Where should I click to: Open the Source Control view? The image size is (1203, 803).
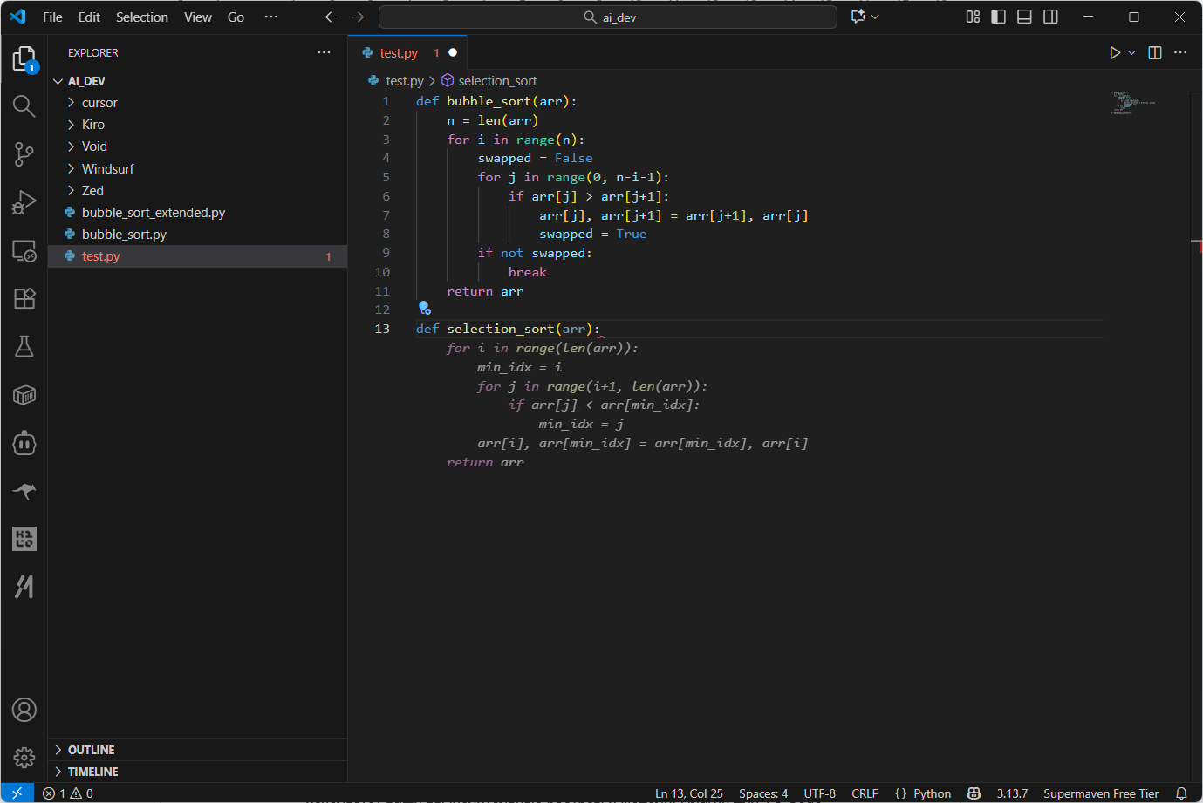click(x=24, y=154)
